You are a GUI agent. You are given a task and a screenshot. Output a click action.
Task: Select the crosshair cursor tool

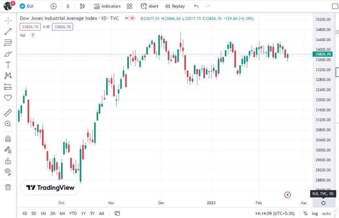(x=8, y=21)
